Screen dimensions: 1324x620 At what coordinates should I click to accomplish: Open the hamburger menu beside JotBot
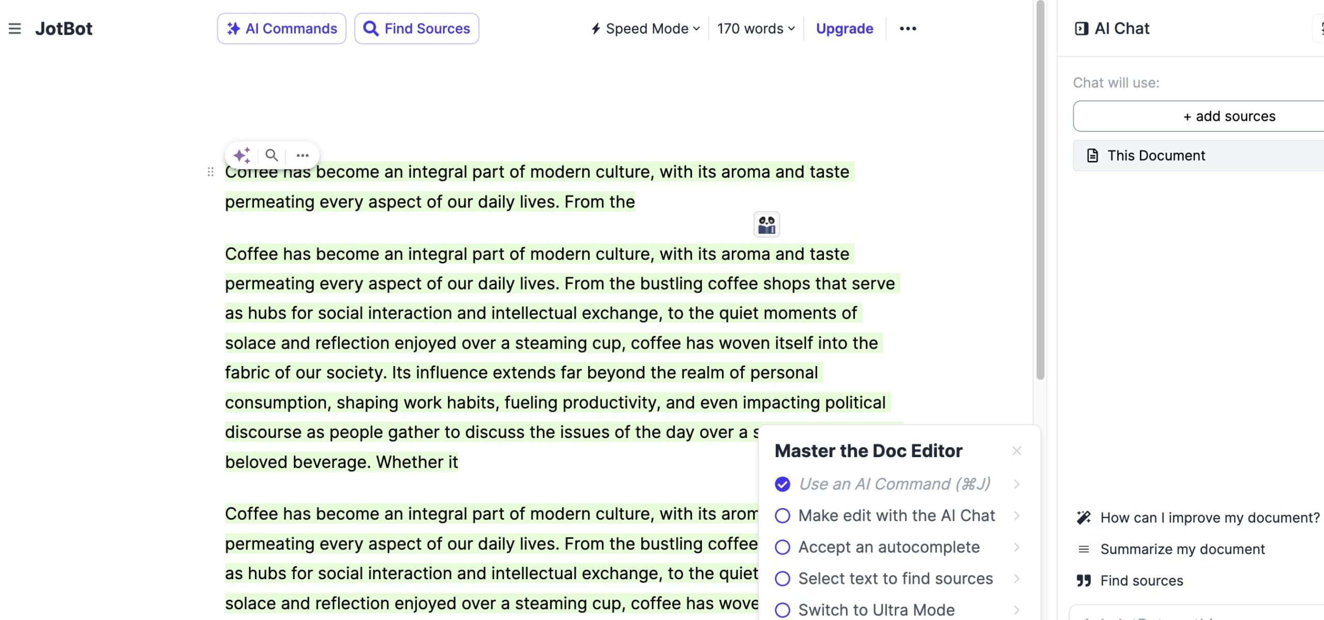14,28
